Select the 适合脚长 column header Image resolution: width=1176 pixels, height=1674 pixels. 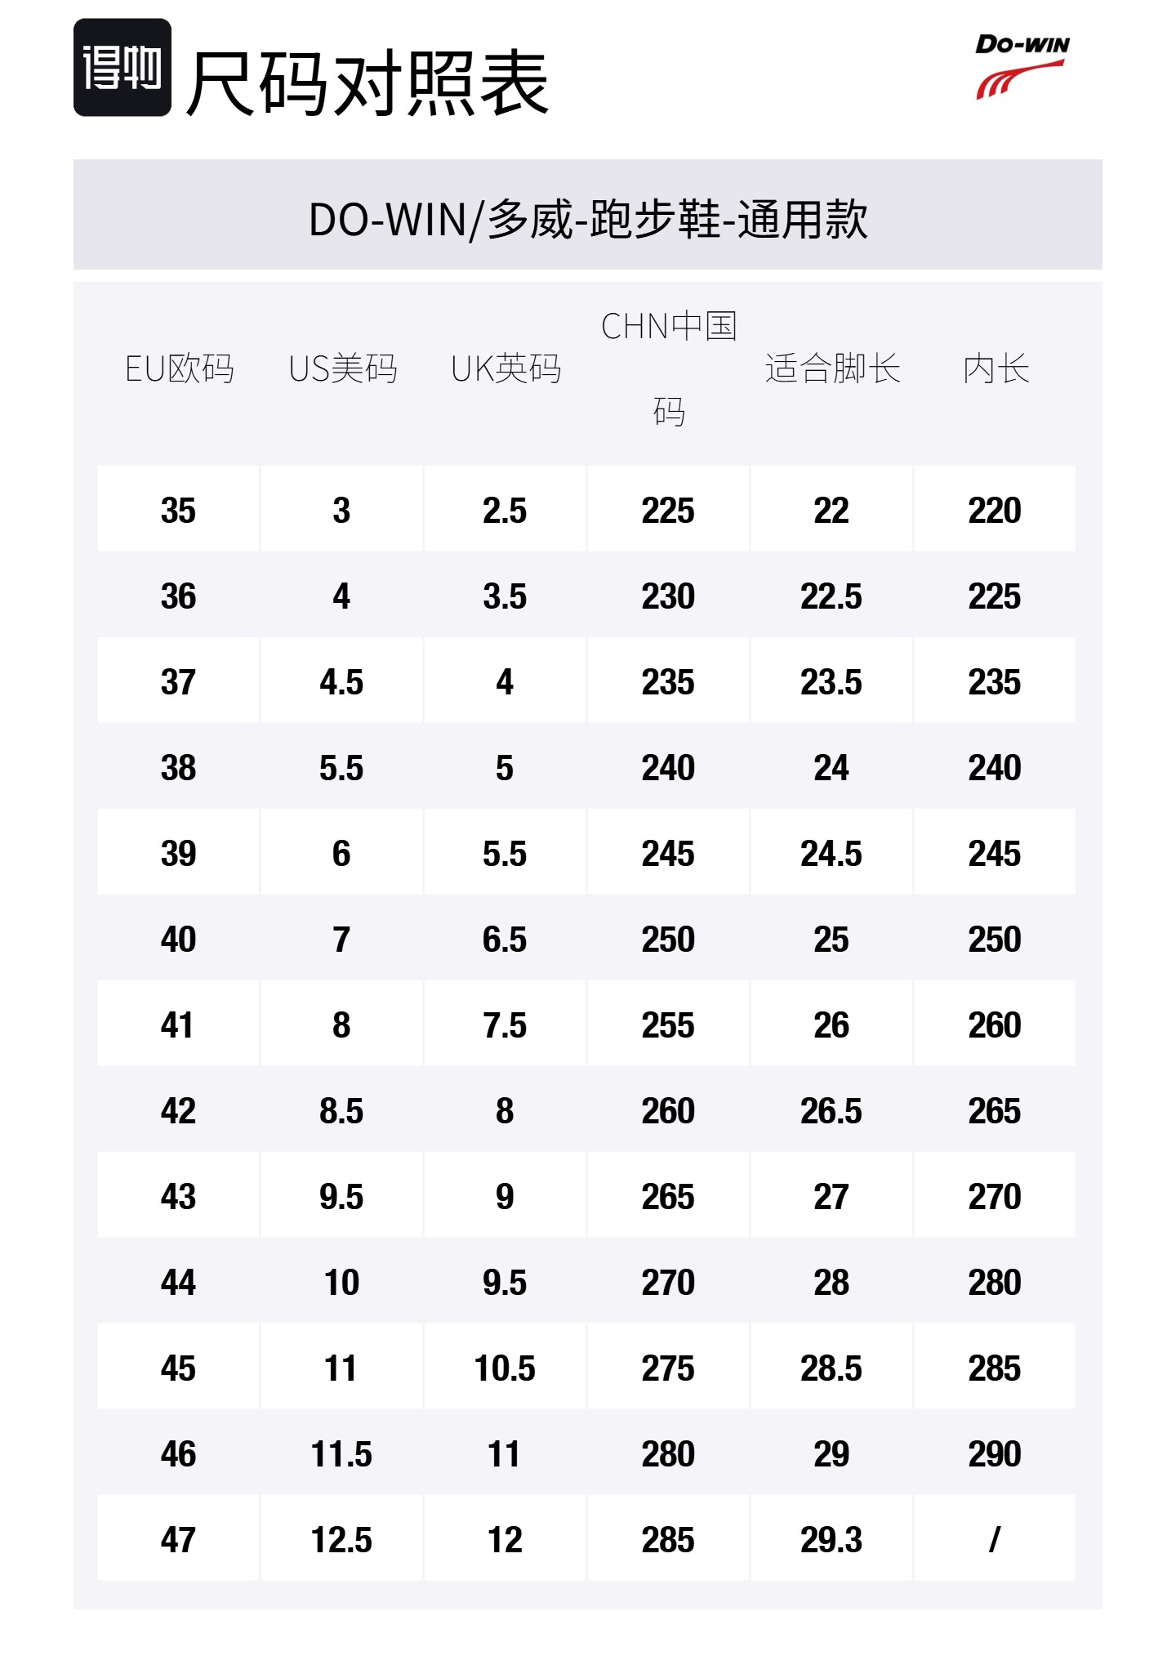click(832, 368)
